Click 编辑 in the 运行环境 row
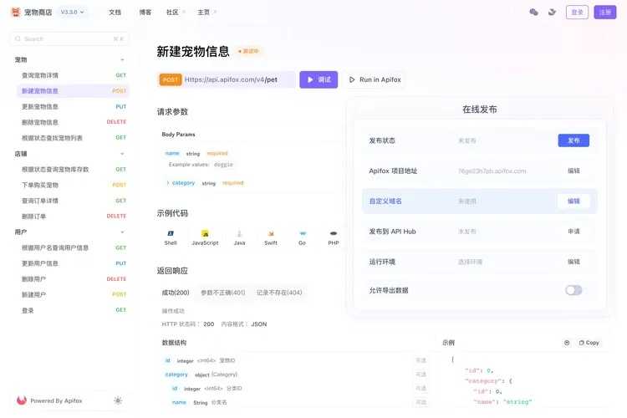 pyautogui.click(x=573, y=262)
